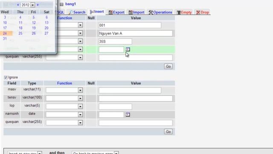The width and height of the screenshot is (273, 154).
Task: Expand function dropdown beside Nguyen Van A
Action: (80, 33)
